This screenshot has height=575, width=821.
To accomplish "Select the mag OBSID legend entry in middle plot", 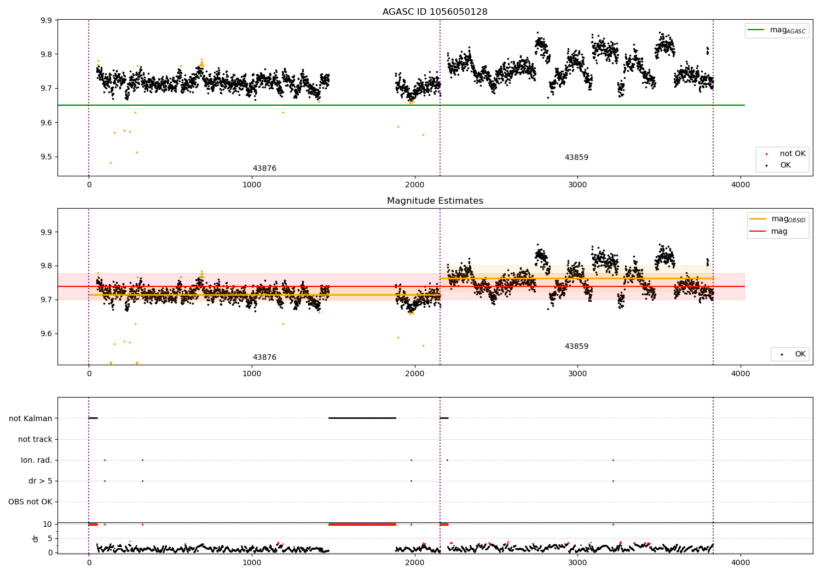I will (x=778, y=220).
